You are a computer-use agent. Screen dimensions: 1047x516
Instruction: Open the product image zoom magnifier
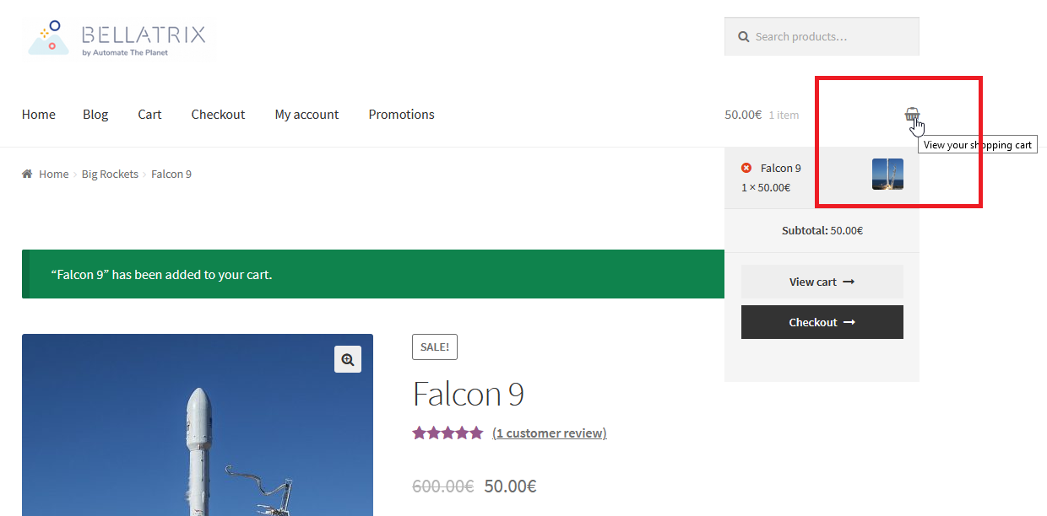347,359
